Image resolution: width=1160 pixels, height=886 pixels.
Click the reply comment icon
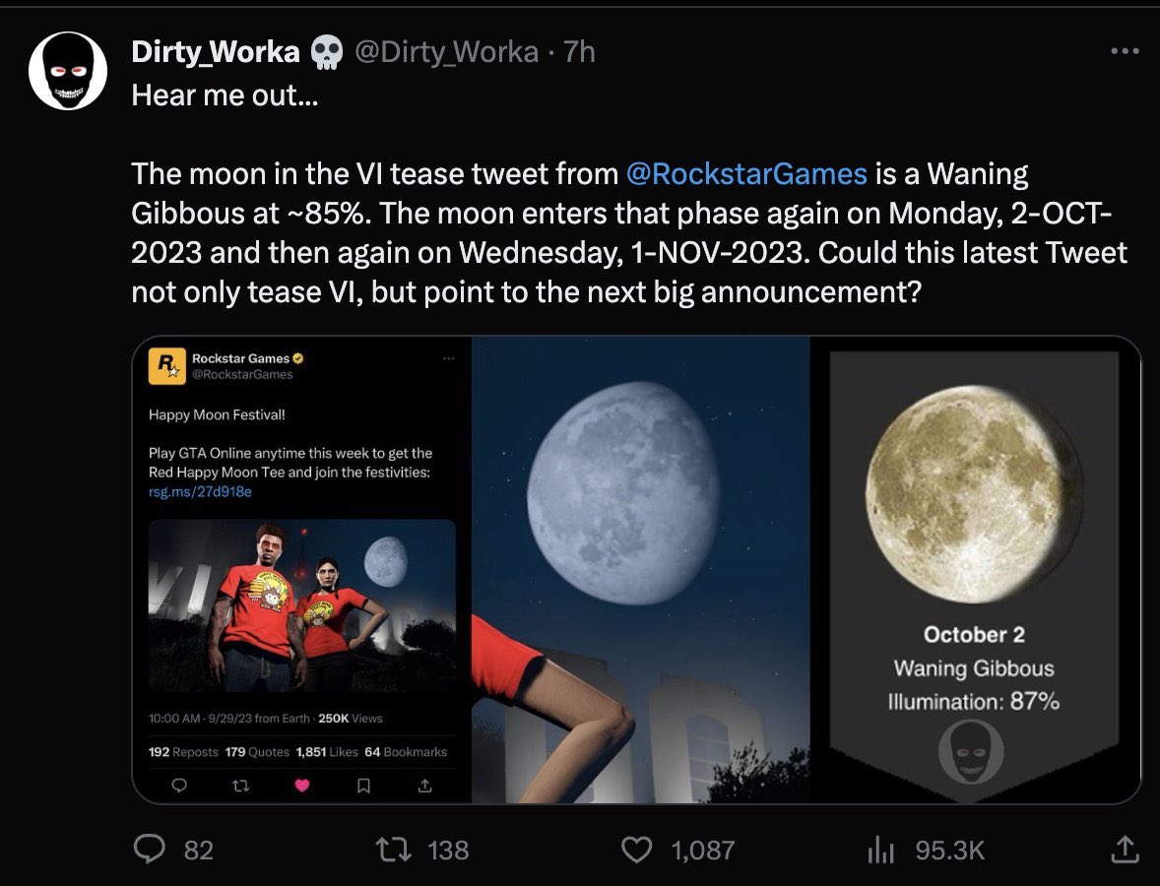click(x=149, y=849)
